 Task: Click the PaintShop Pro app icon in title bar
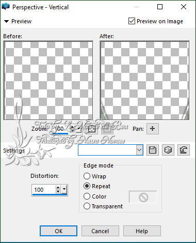pyautogui.click(x=6, y=7)
